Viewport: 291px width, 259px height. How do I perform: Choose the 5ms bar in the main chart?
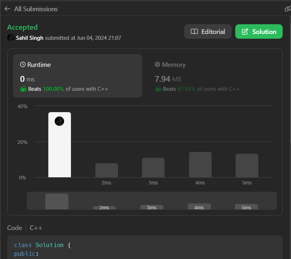(x=247, y=166)
